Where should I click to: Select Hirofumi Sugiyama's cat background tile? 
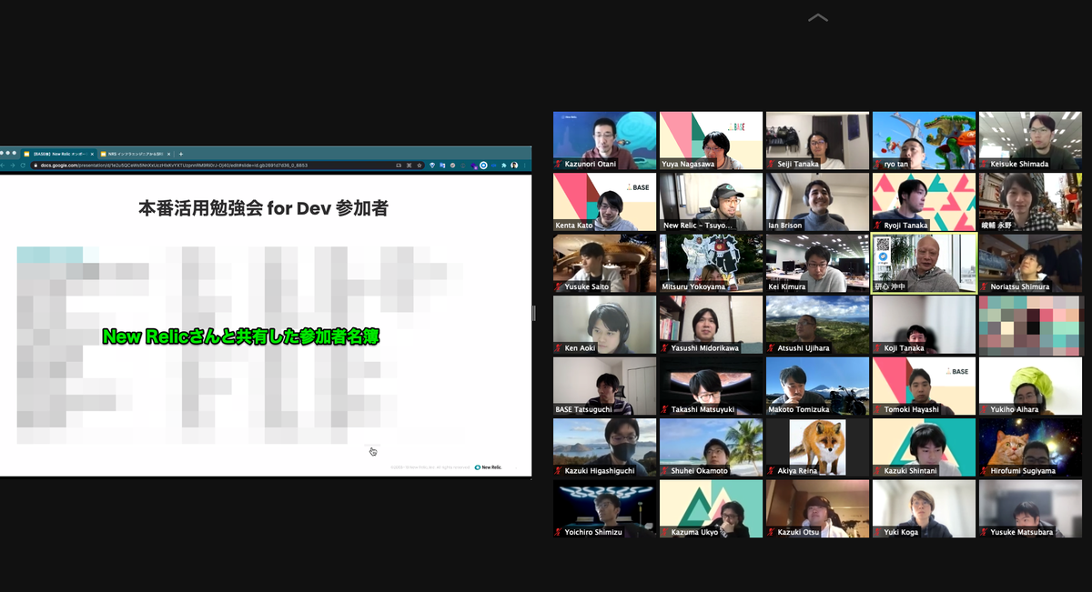[1030, 447]
